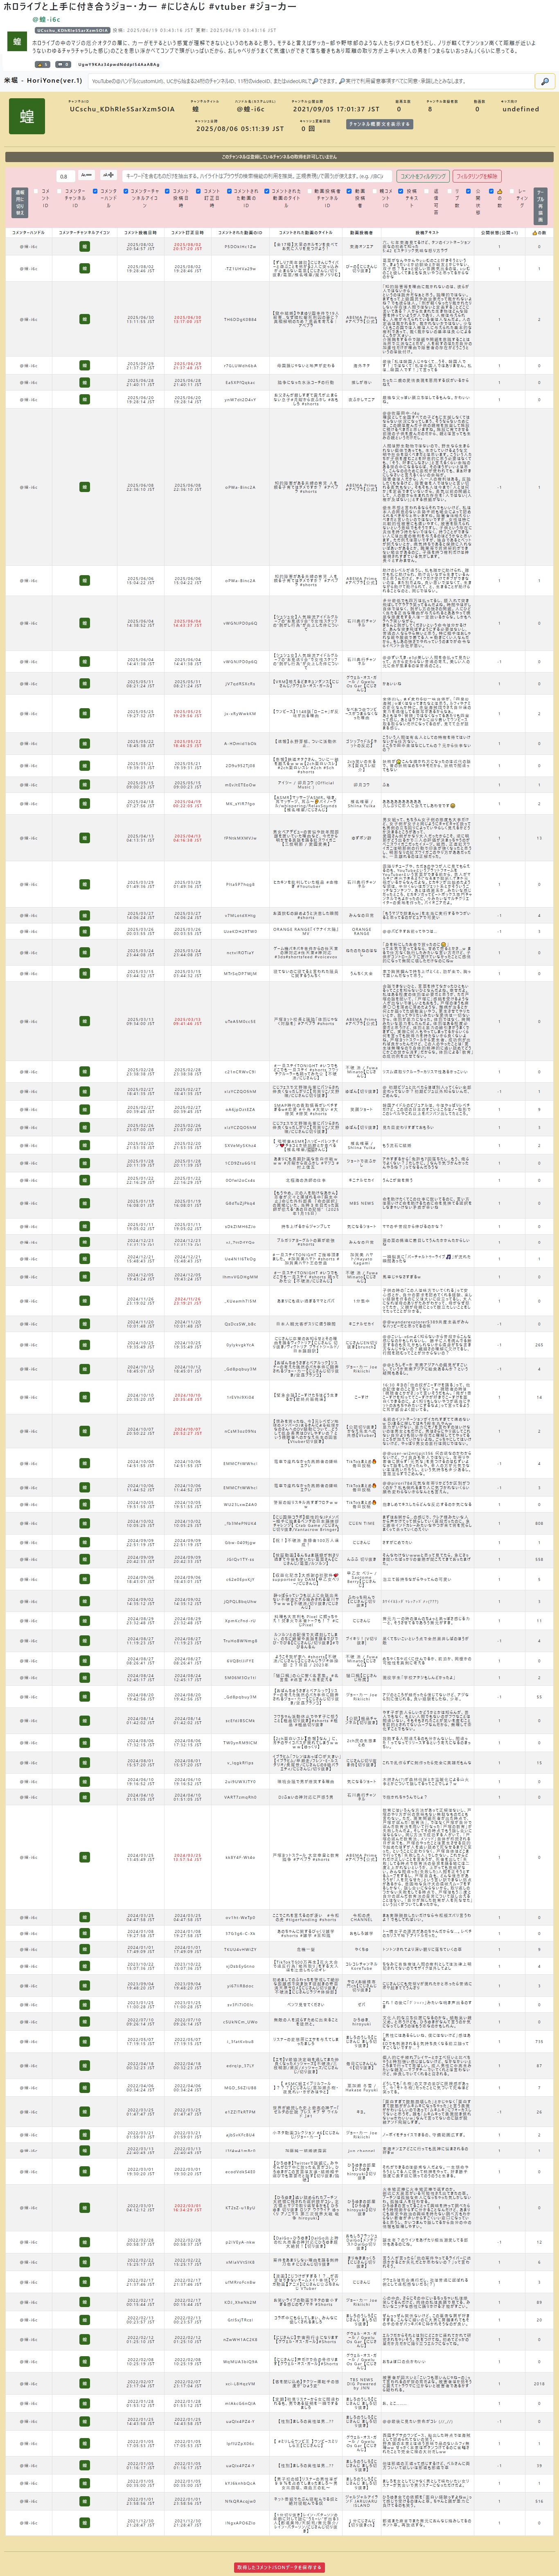Viewport: 559px width, 2576px height.
Task: Toggle the 投稿テキスト column checkbox
Action: coord(401,191)
